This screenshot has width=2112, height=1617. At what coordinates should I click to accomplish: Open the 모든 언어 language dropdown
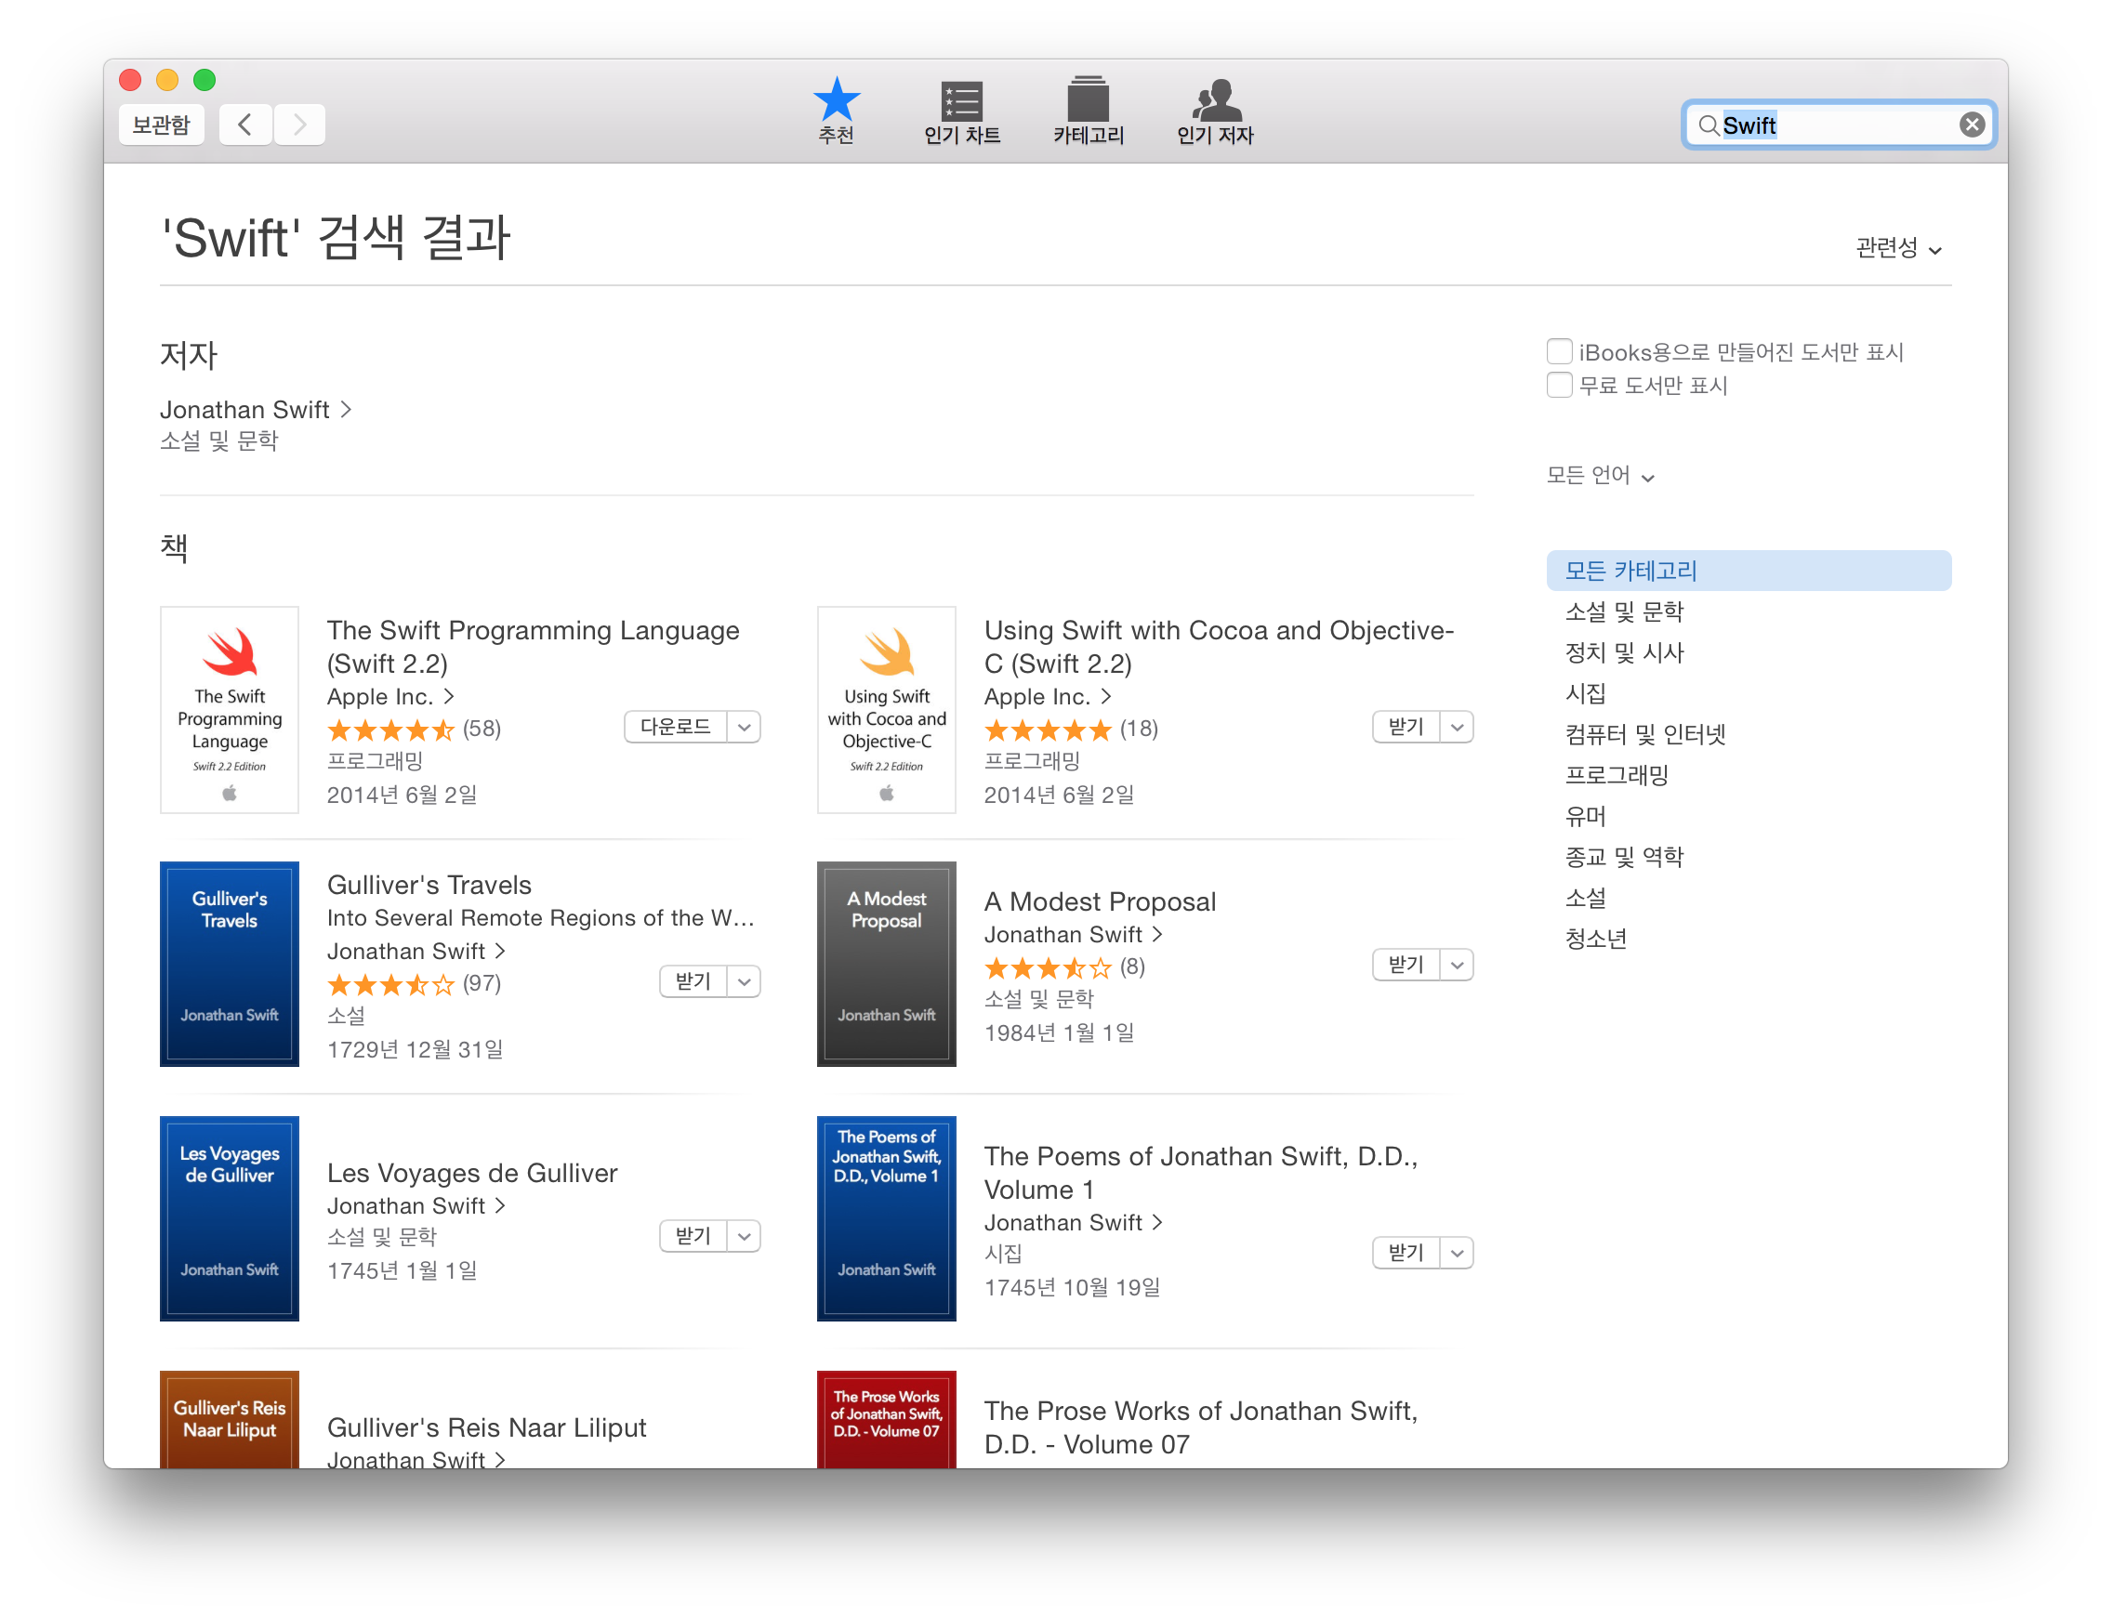[1599, 476]
